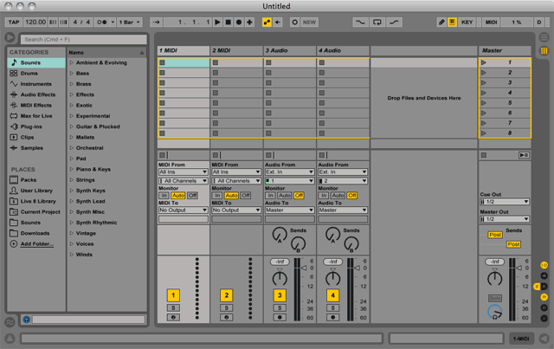
Task: Open MIDI From All Ins dropdown on track 1
Action: [183, 171]
